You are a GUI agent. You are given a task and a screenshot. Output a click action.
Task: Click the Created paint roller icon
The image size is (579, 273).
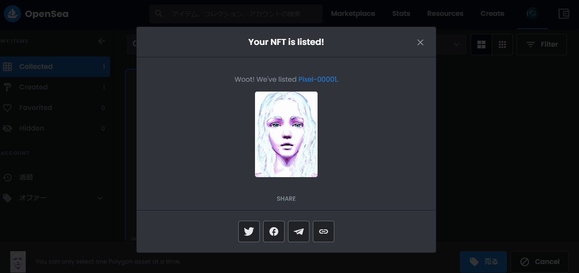(7, 87)
